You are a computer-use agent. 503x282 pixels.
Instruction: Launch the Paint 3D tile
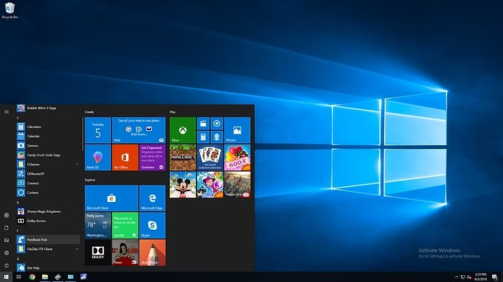[98, 157]
